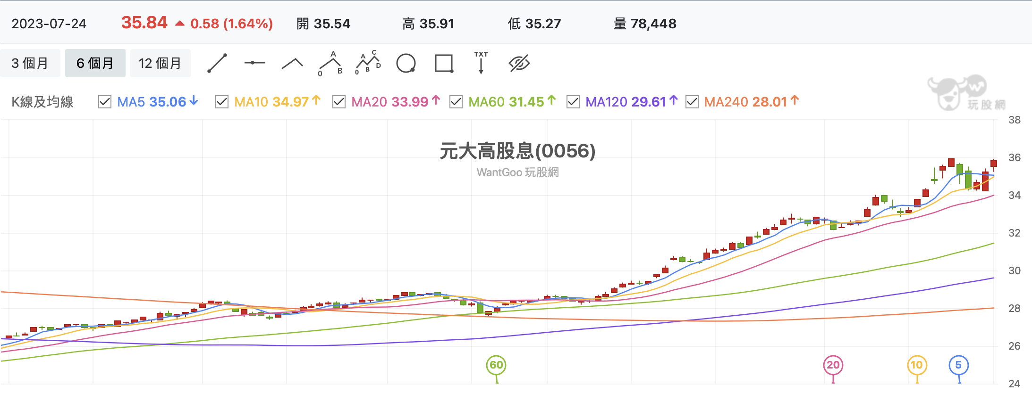Viewport: 1032px width, 393px height.
Task: Click the high price 高 35.91
Action: click(x=428, y=24)
